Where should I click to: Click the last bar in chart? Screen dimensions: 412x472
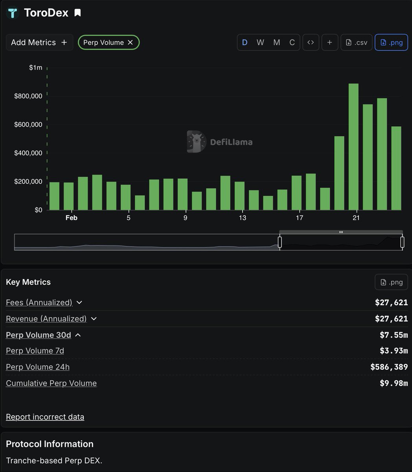pyautogui.click(x=396, y=168)
